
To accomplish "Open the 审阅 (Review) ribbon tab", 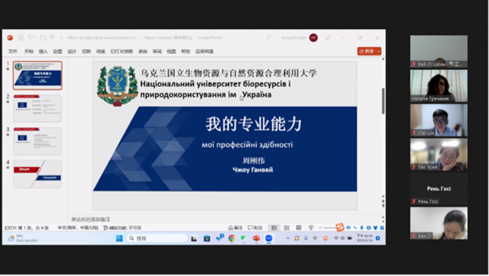I will 157,51.
